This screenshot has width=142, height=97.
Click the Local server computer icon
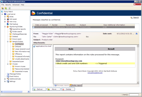coord(5,14)
